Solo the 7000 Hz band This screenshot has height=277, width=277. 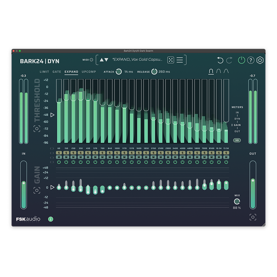click(x=204, y=153)
